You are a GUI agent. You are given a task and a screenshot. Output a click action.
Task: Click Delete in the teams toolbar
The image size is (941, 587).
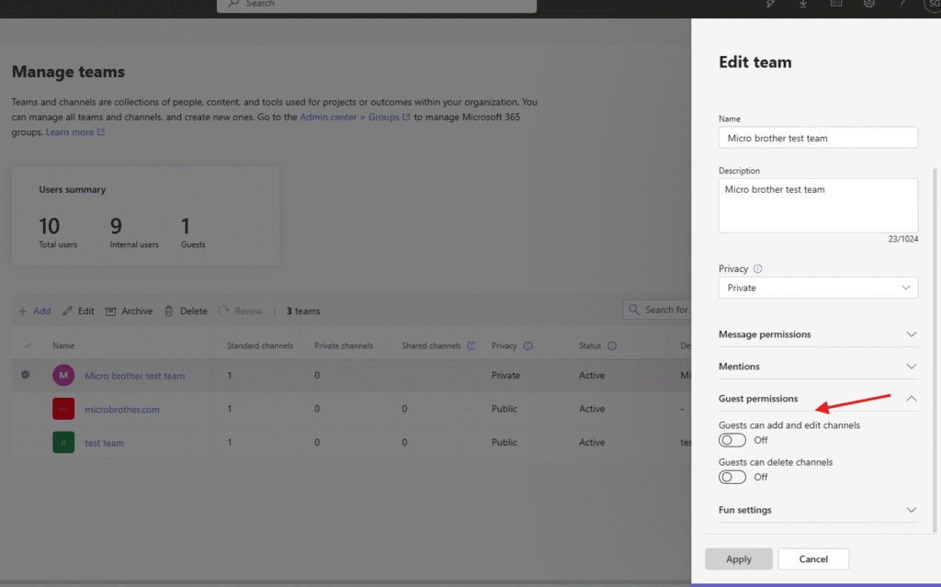[186, 311]
